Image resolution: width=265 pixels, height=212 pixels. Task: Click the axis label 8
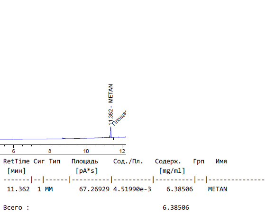click(50, 151)
